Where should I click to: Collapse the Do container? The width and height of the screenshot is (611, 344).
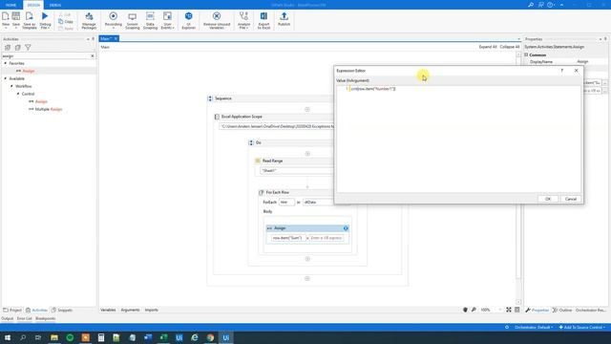click(x=251, y=142)
